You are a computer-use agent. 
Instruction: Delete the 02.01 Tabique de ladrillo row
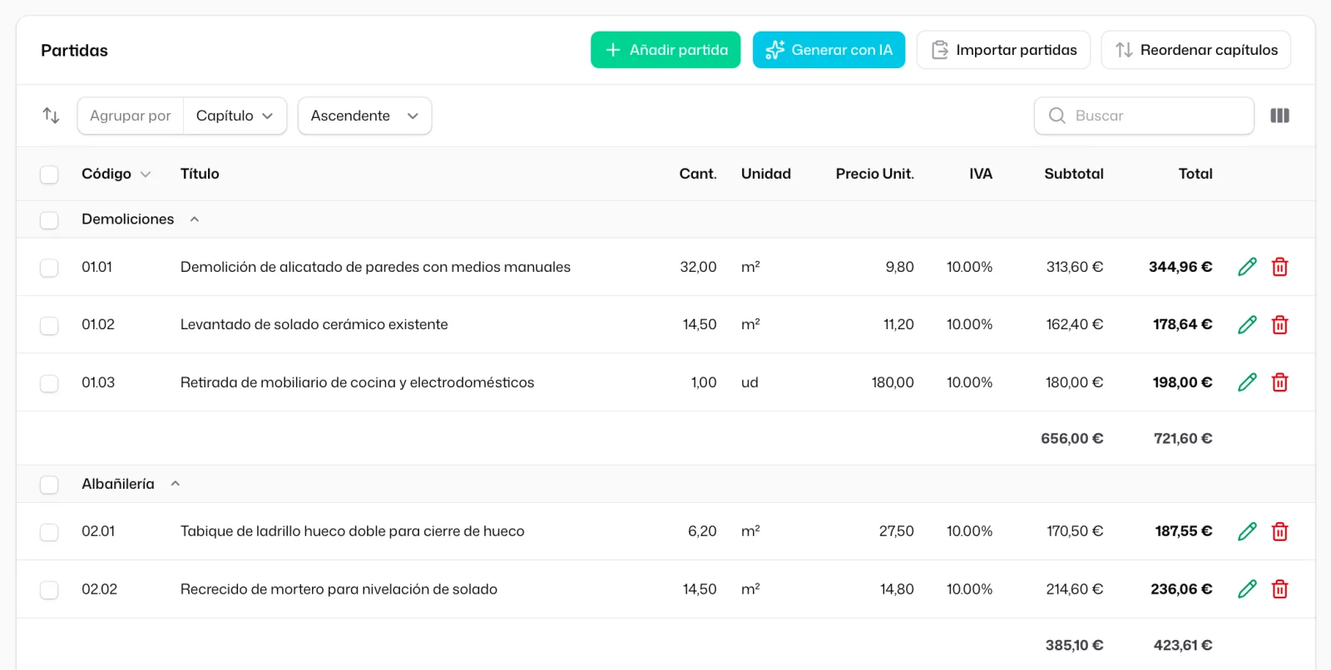coord(1279,531)
